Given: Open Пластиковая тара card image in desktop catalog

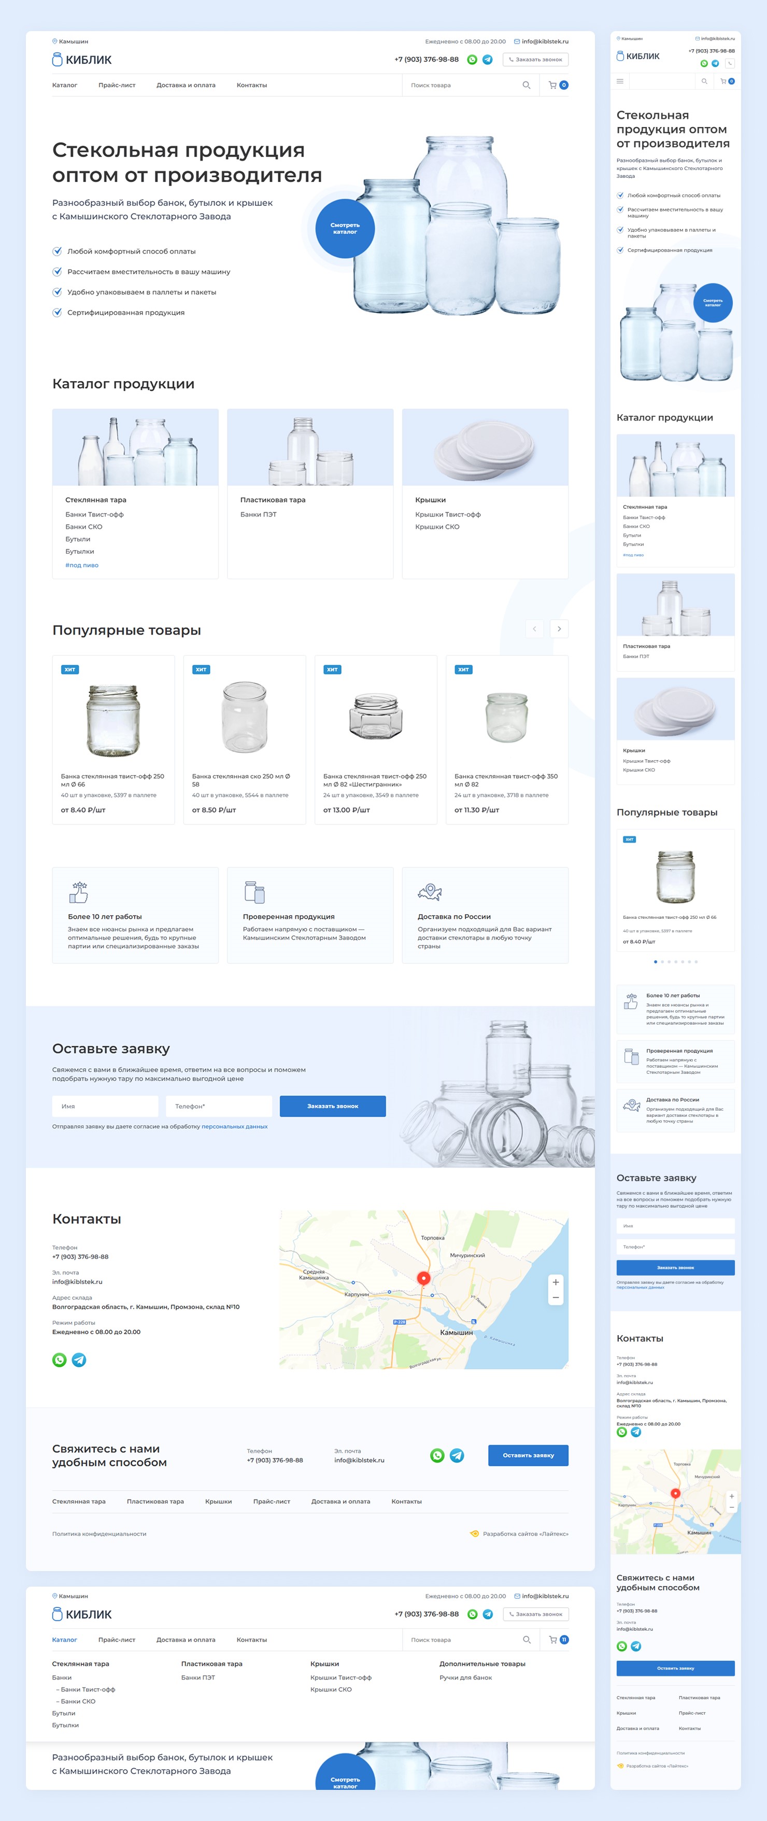Looking at the screenshot, I should pos(310,447).
